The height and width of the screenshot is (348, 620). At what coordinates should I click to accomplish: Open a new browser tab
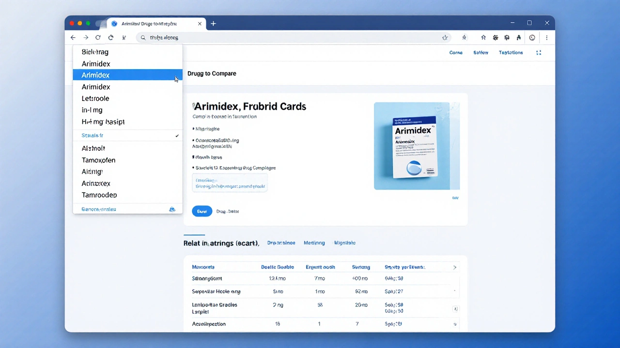pos(213,24)
